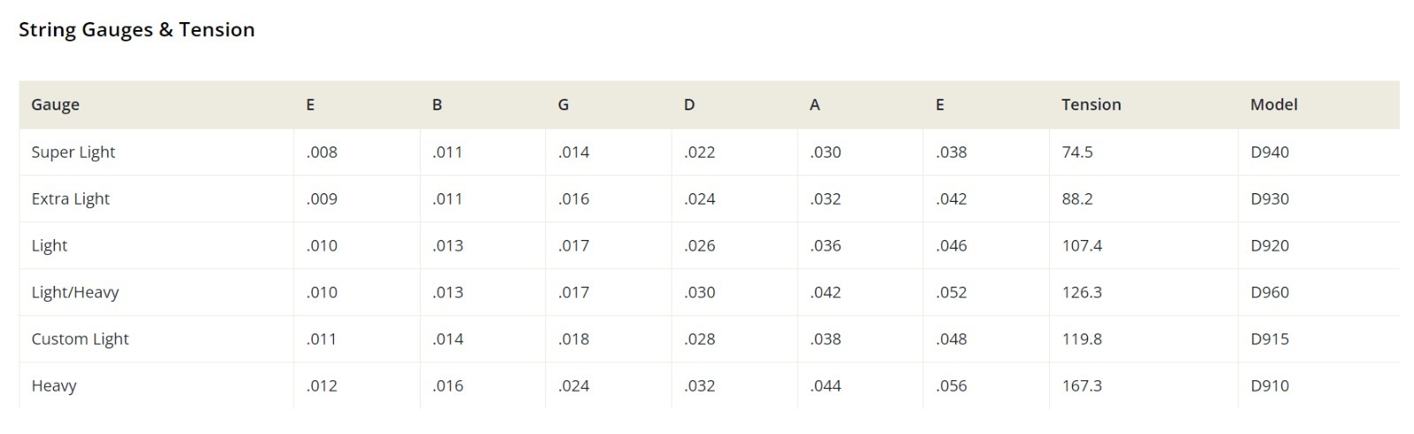
Task: Select the Light/Heavy row label
Action: pos(75,292)
